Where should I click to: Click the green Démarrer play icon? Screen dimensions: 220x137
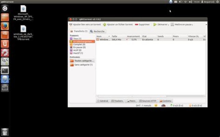[x=155, y=25]
